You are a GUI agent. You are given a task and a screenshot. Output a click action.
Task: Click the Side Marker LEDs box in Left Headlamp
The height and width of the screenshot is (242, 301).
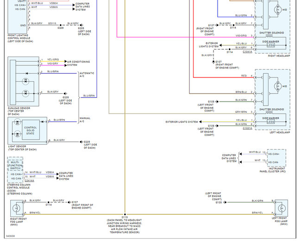(x=270, y=122)
